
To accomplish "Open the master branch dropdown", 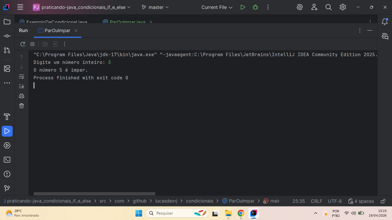I will coord(155,7).
